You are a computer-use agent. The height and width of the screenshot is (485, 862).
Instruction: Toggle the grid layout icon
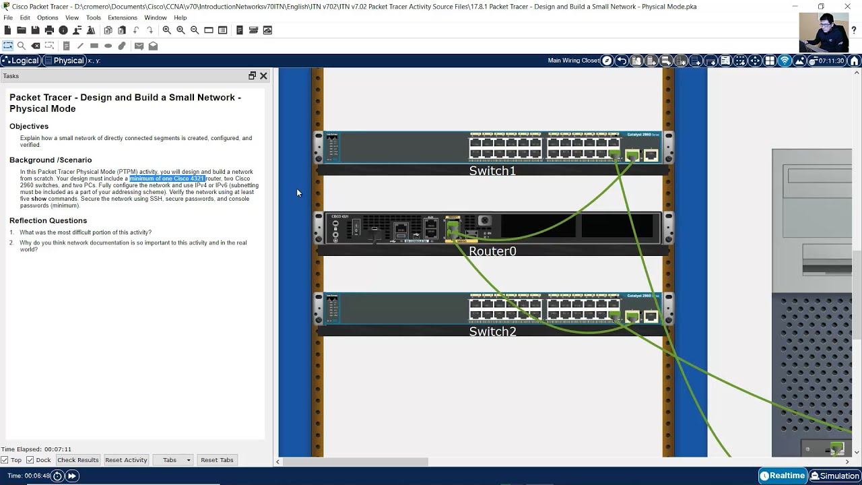tap(770, 61)
